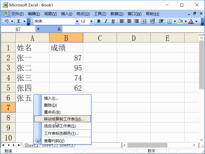Restore the workbook window button
The width and height of the screenshot is (205, 154).
tap(195, 14)
